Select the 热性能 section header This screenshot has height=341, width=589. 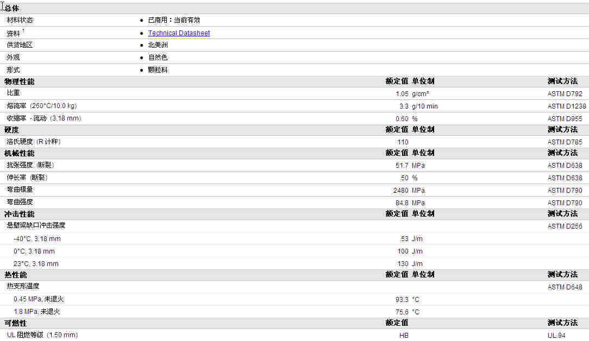(15, 275)
